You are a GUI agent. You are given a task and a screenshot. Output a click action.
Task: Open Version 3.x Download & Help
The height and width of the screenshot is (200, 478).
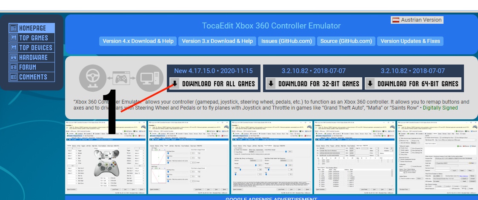pyautogui.click(x=217, y=41)
